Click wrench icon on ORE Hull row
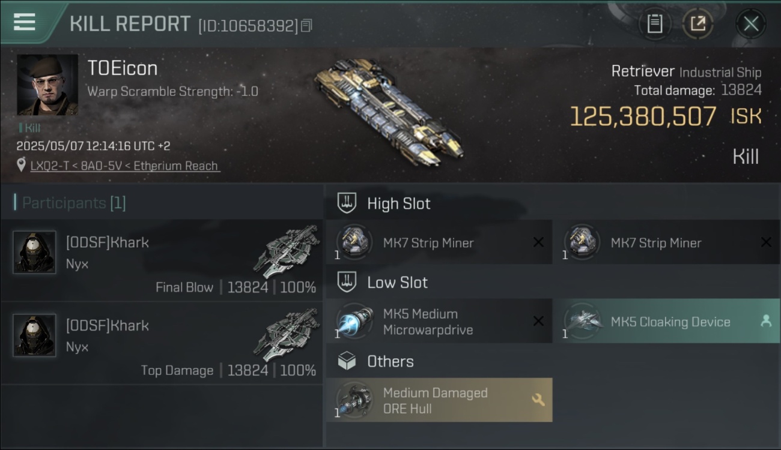This screenshot has width=781, height=450. [x=538, y=400]
